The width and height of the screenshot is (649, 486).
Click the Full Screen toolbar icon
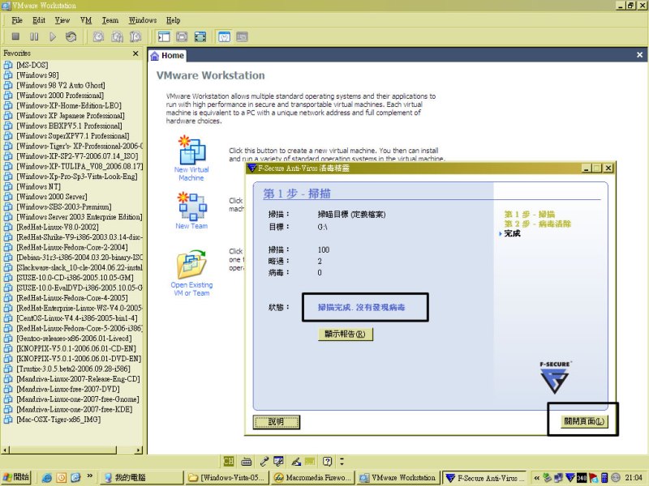coord(200,36)
